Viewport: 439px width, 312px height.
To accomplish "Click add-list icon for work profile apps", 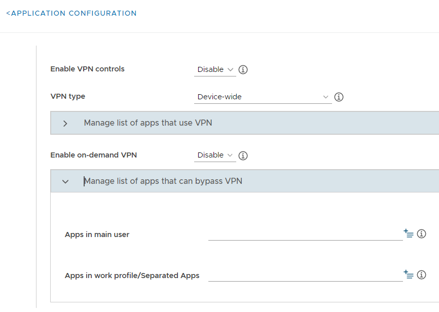I will coord(409,275).
